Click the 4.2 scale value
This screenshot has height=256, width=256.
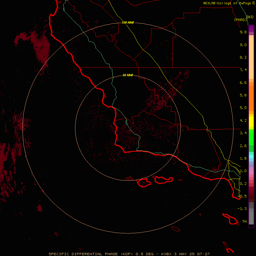[x=243, y=121]
